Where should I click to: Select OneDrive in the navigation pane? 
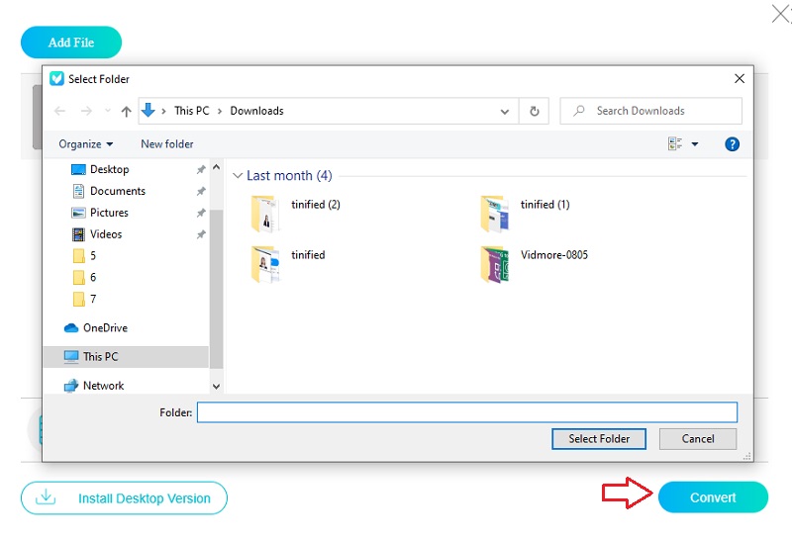(105, 328)
